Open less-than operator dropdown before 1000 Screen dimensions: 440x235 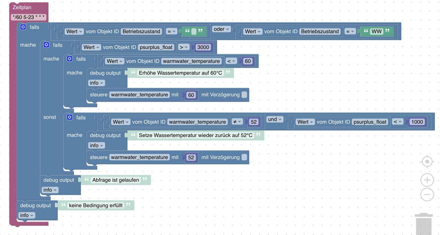tap(398, 122)
